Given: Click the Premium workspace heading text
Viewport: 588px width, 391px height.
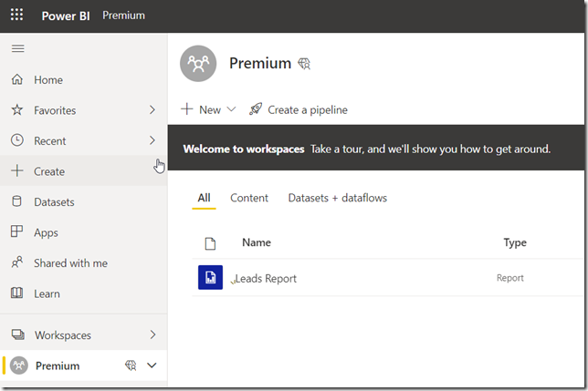Looking at the screenshot, I should click(260, 63).
